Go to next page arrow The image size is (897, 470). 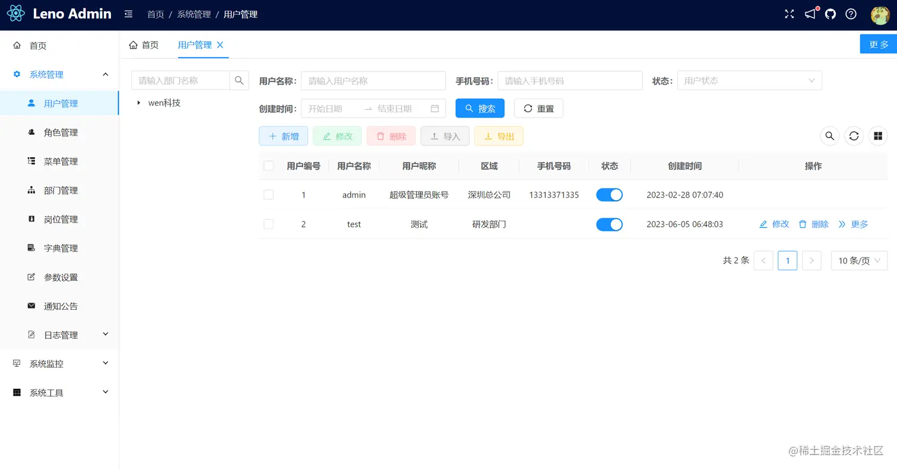coord(812,261)
